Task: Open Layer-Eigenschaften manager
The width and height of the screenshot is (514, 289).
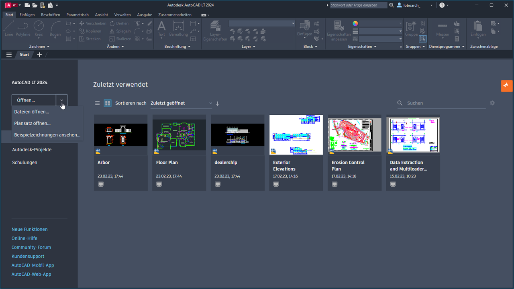Action: (x=215, y=31)
